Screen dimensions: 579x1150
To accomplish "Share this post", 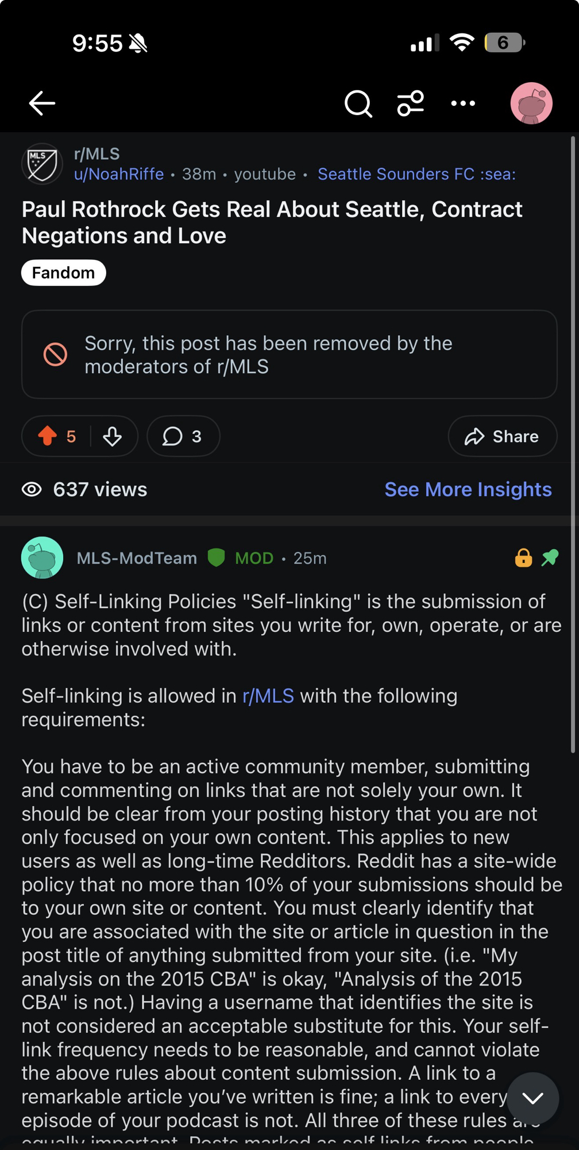I will [x=502, y=436].
